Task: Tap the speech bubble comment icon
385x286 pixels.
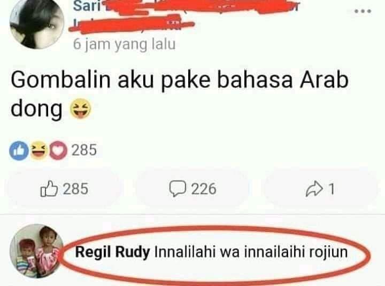Action: 178,188
